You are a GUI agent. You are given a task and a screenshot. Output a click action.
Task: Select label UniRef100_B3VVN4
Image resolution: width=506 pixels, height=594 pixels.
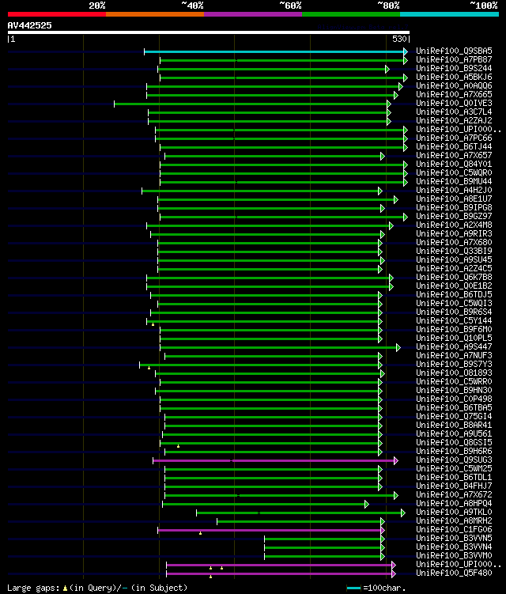pyautogui.click(x=454, y=547)
